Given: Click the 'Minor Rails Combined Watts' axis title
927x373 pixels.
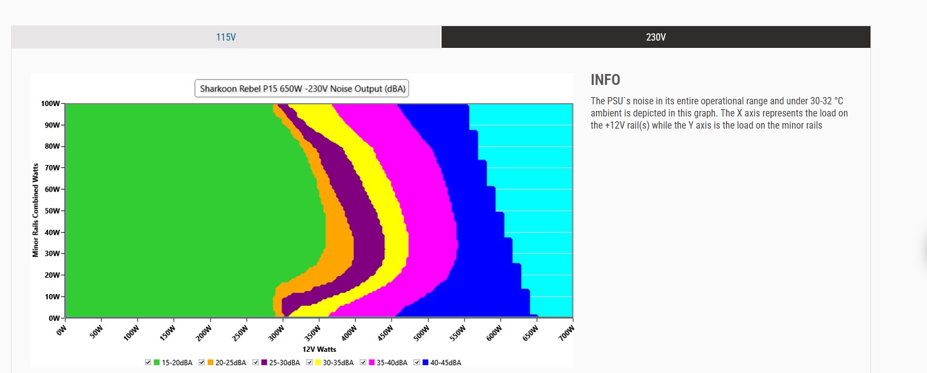Looking at the screenshot, I should pos(35,210).
